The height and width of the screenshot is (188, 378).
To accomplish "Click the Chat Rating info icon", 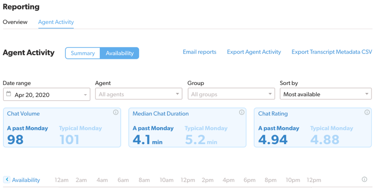I will pyautogui.click(x=367, y=112).
